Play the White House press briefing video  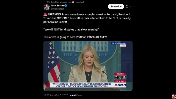tap(88, 66)
